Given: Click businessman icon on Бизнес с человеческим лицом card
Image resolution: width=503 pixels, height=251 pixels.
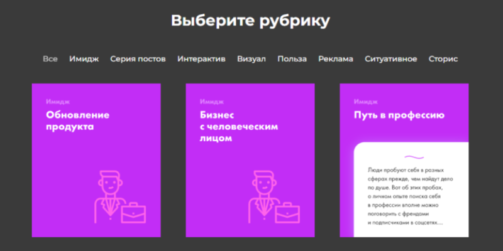Looking at the screenshot, I should [263, 196].
